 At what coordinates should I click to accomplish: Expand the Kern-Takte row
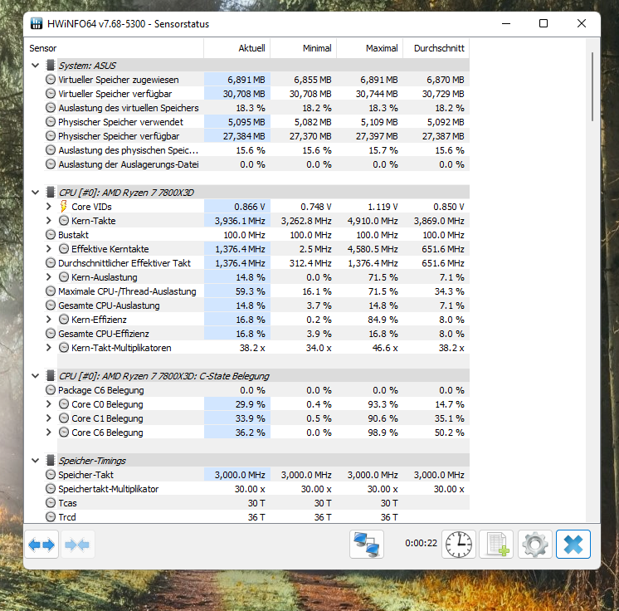49,220
